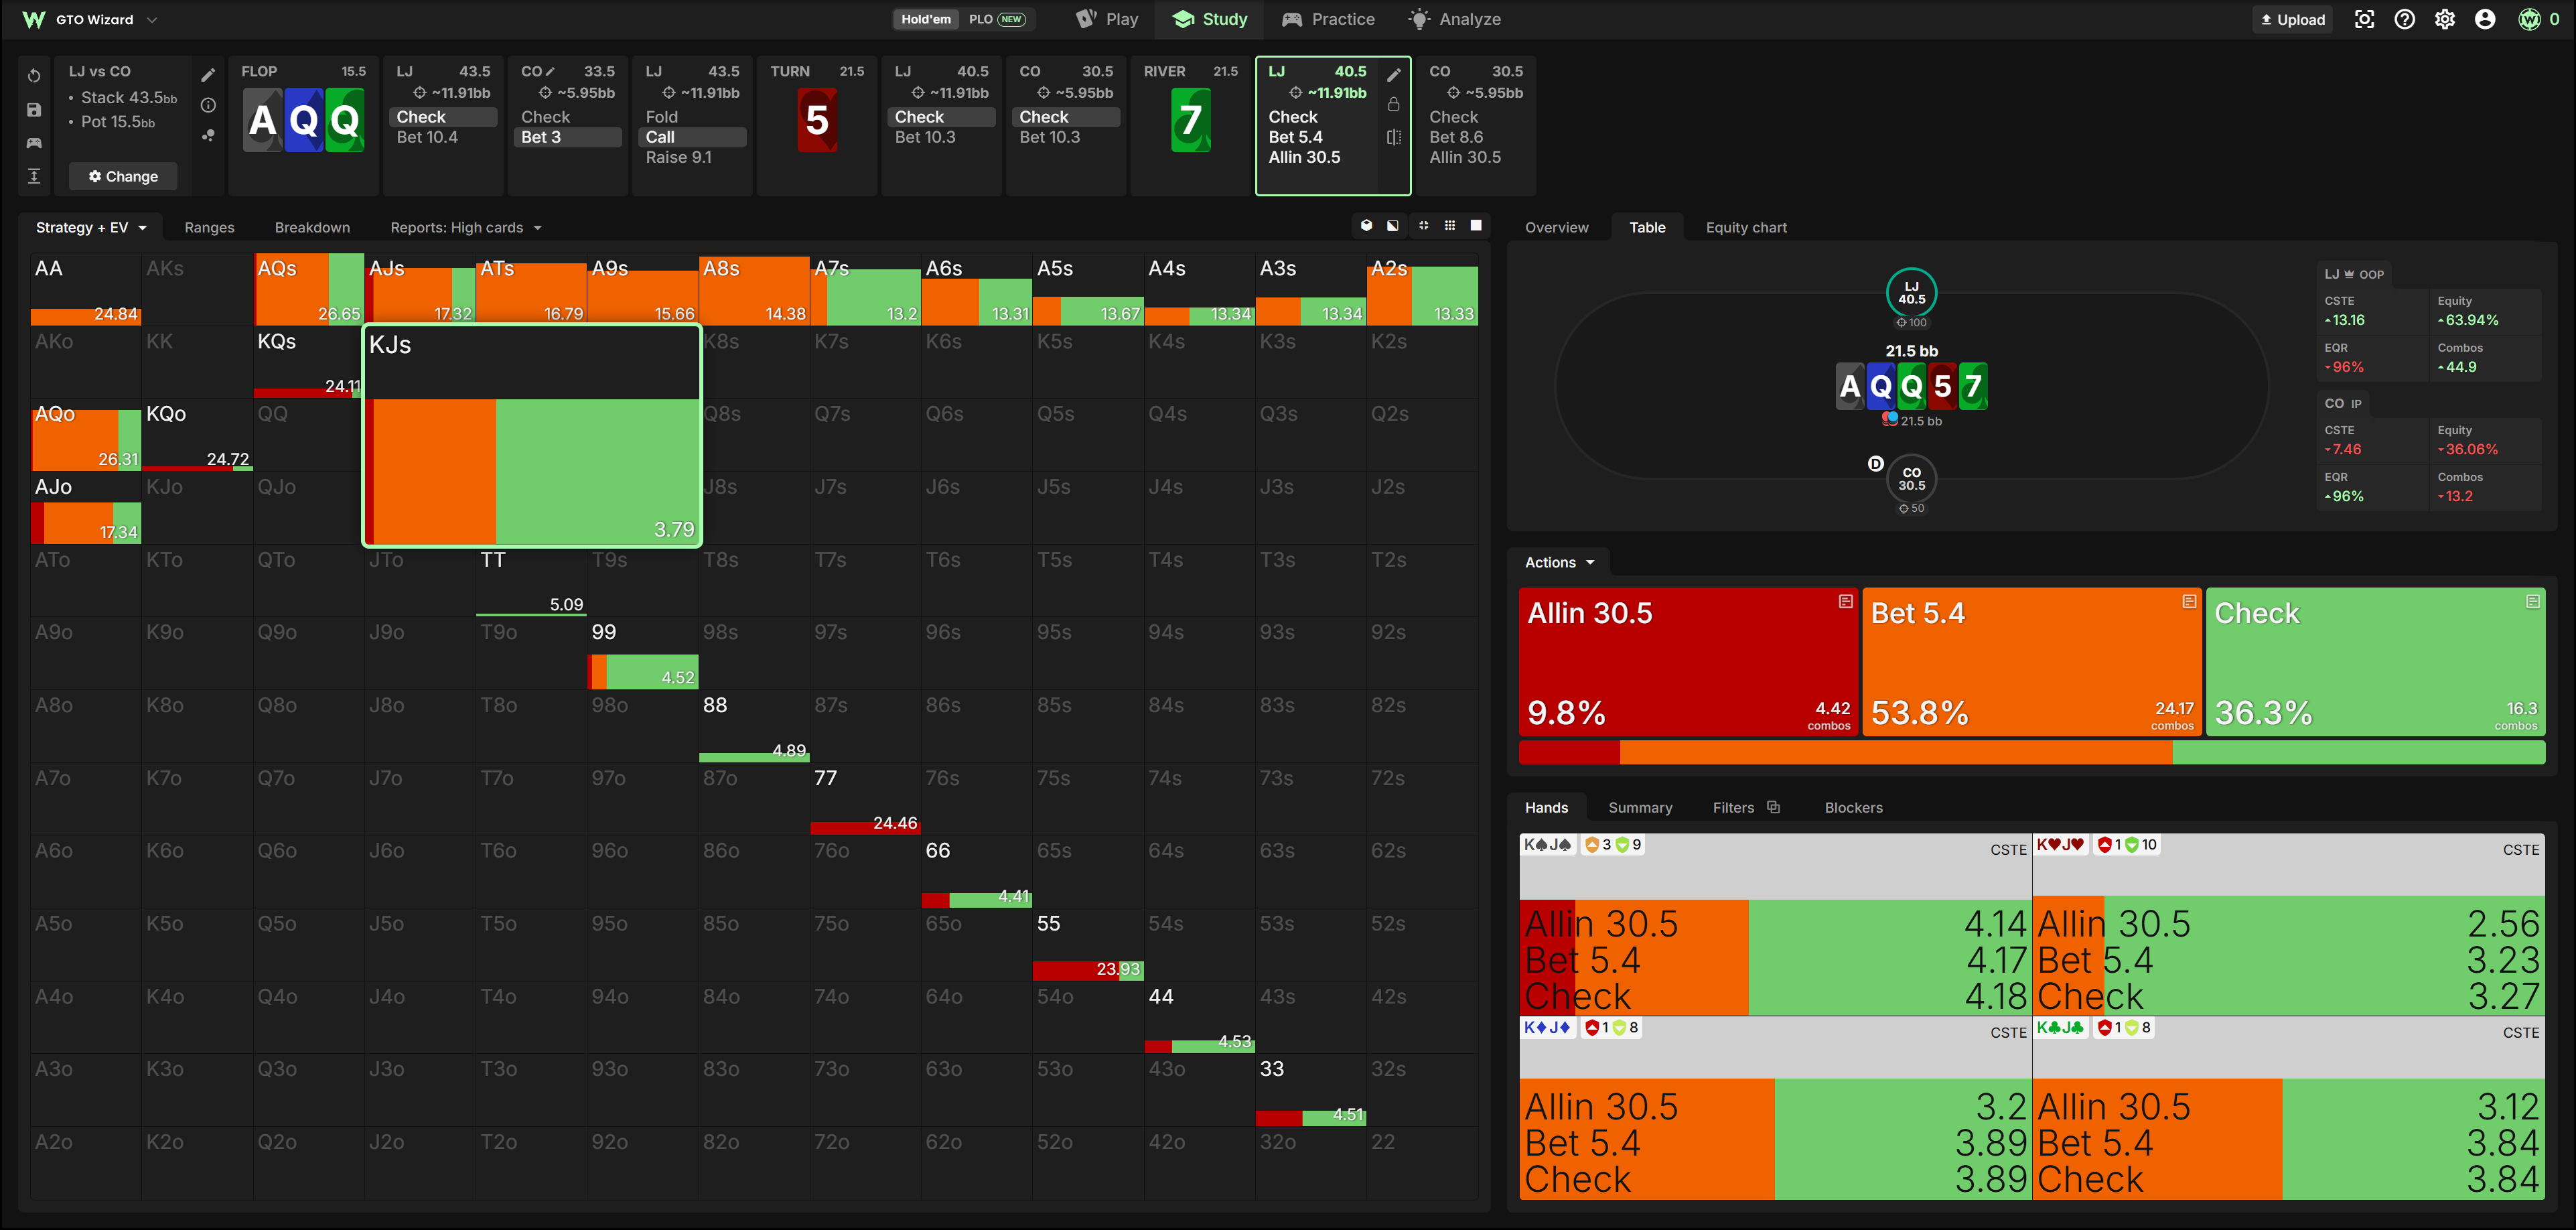2576x1230 pixels.
Task: Click the lock icon on active LJ node
Action: pyautogui.click(x=1394, y=104)
